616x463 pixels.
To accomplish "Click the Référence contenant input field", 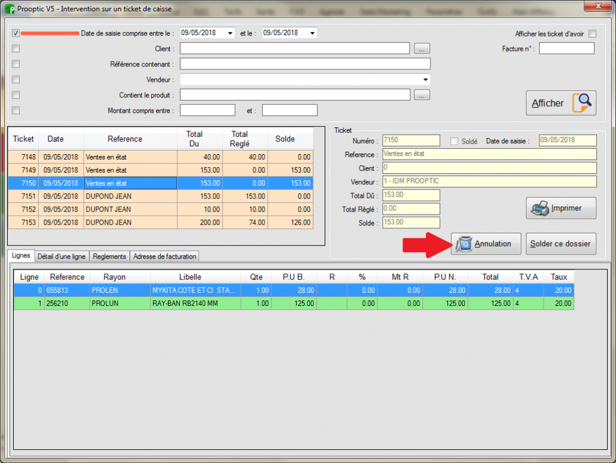I will pos(305,64).
